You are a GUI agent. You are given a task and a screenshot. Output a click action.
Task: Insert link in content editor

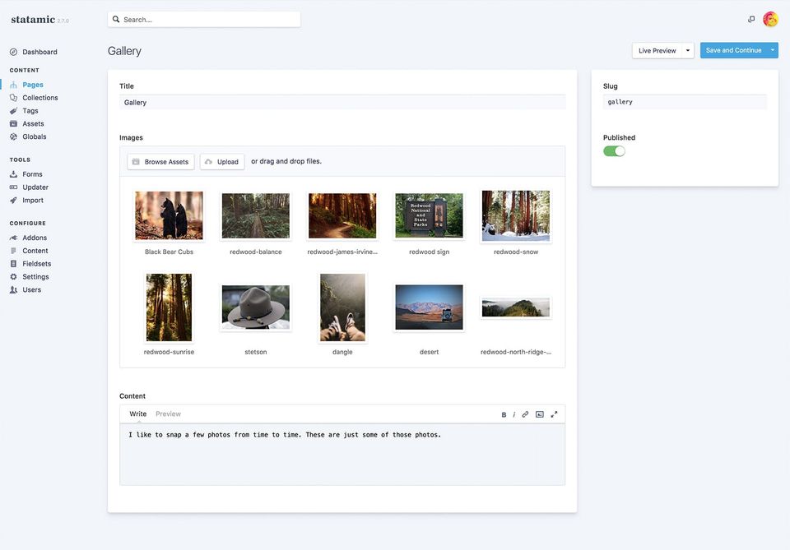(525, 414)
